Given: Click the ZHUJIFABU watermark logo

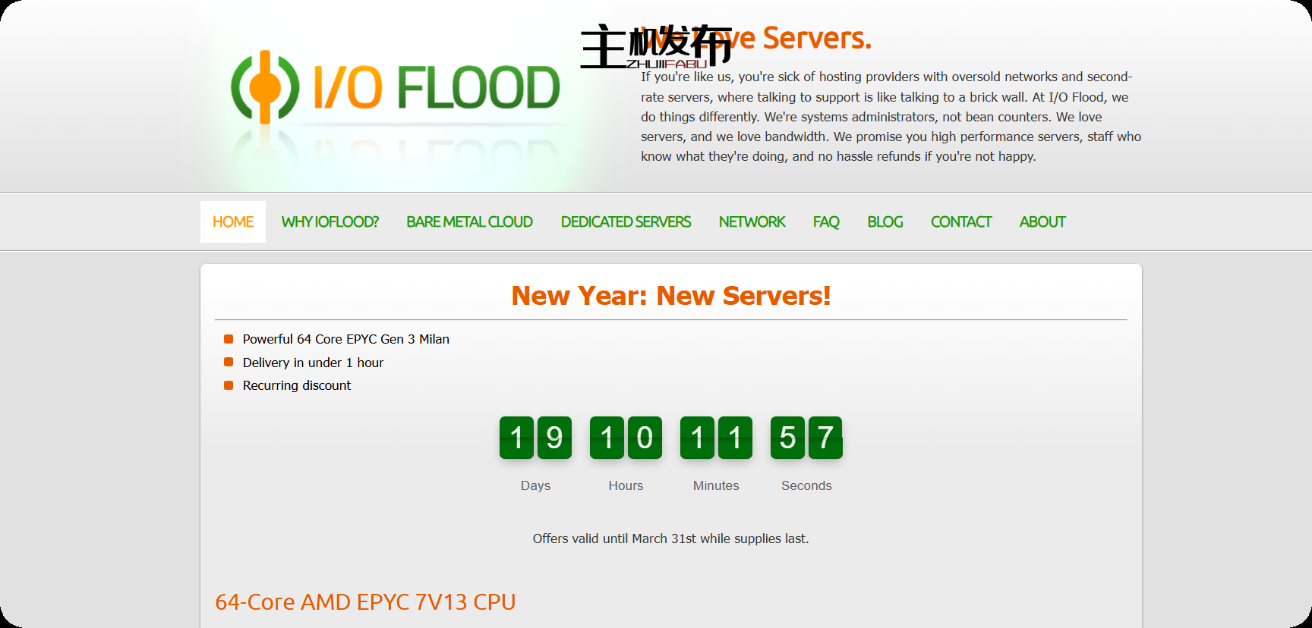Looking at the screenshot, I should coord(656,47).
